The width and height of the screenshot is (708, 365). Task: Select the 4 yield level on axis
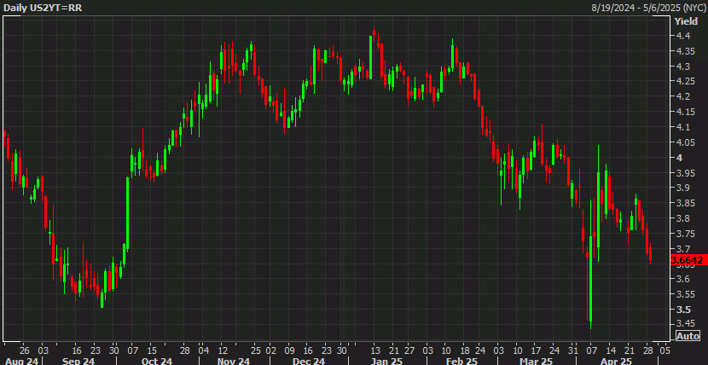coord(677,158)
